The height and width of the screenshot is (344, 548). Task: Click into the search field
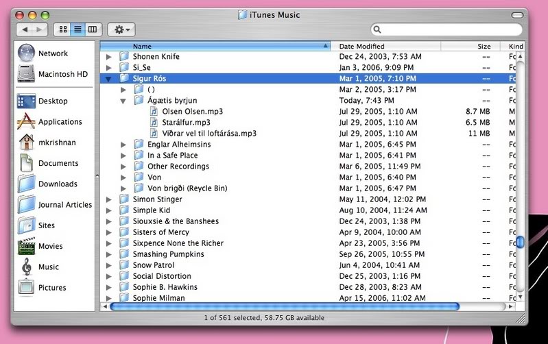coord(446,29)
